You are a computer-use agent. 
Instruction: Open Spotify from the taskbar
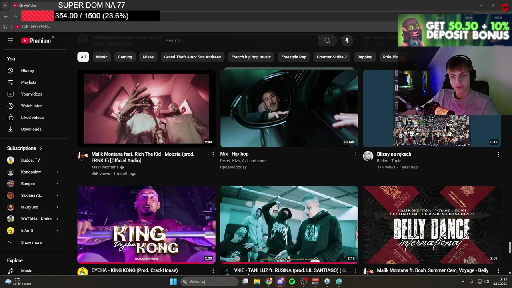pyautogui.click(x=292, y=282)
